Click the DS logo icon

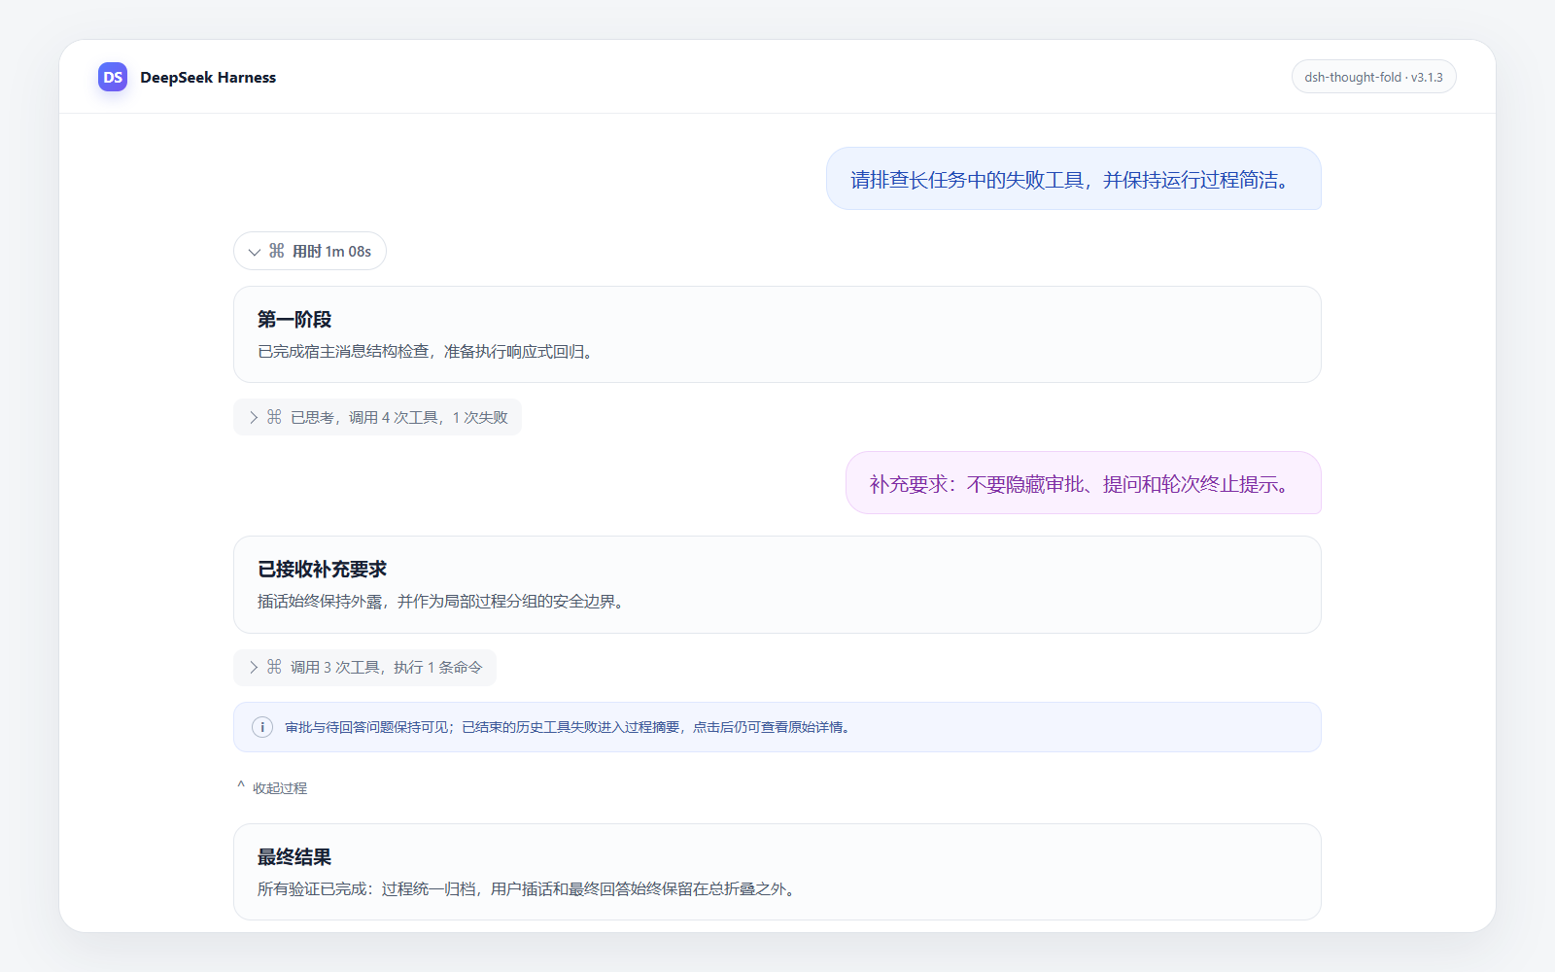click(x=113, y=77)
